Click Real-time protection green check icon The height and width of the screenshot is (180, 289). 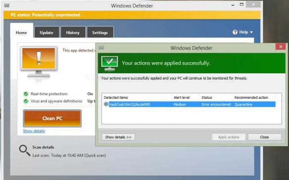26,94
